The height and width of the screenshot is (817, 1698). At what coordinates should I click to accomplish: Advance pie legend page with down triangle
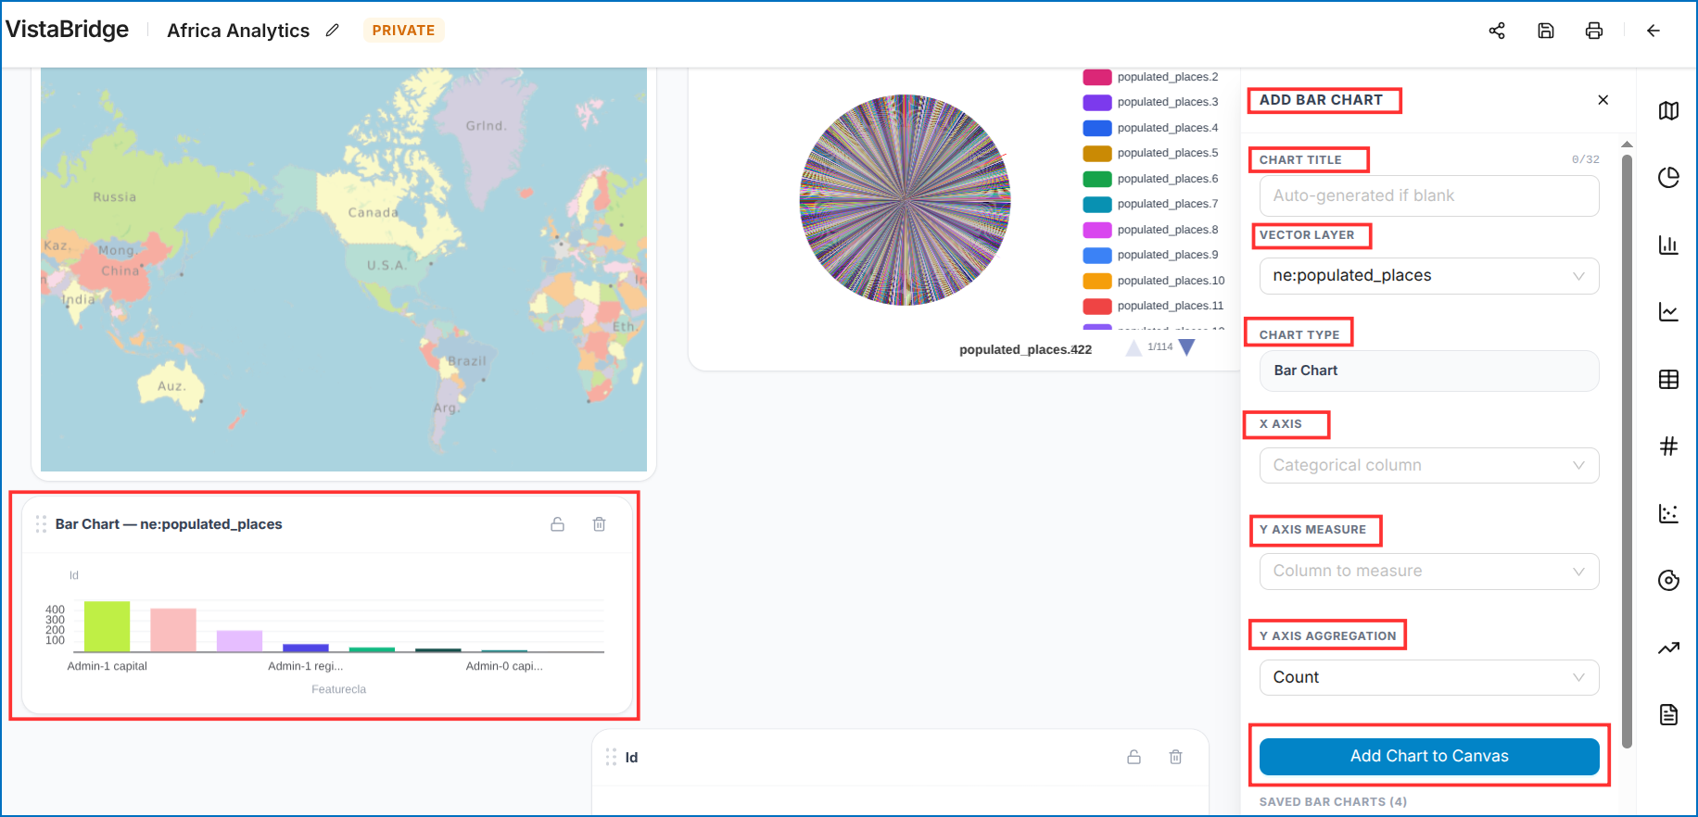[x=1186, y=347]
